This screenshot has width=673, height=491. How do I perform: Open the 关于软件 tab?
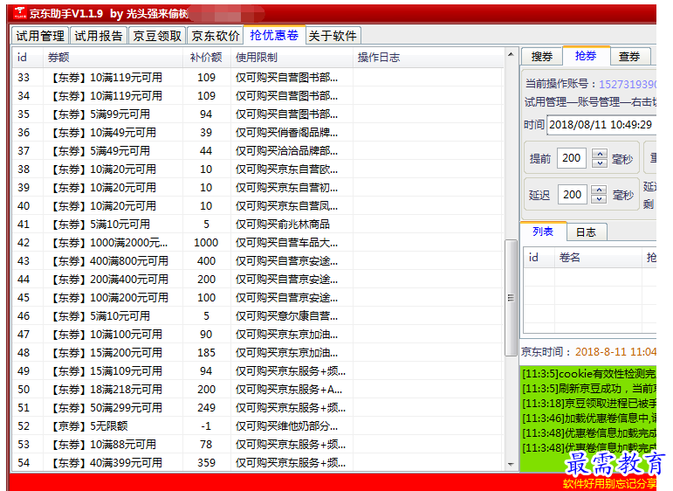click(333, 36)
